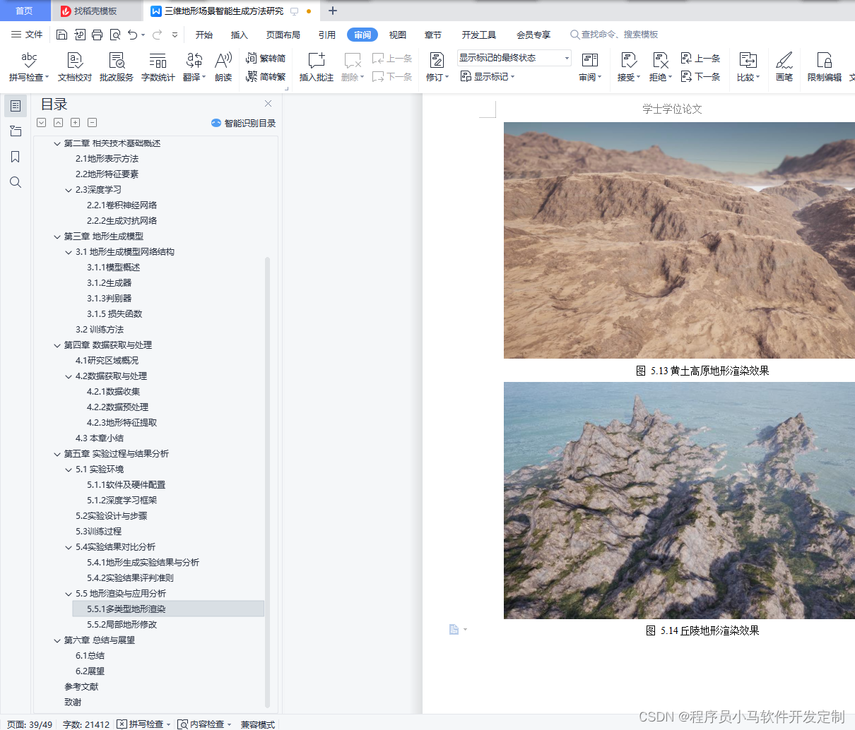
Task: Open 字数统计 word count tool
Action: (x=158, y=67)
